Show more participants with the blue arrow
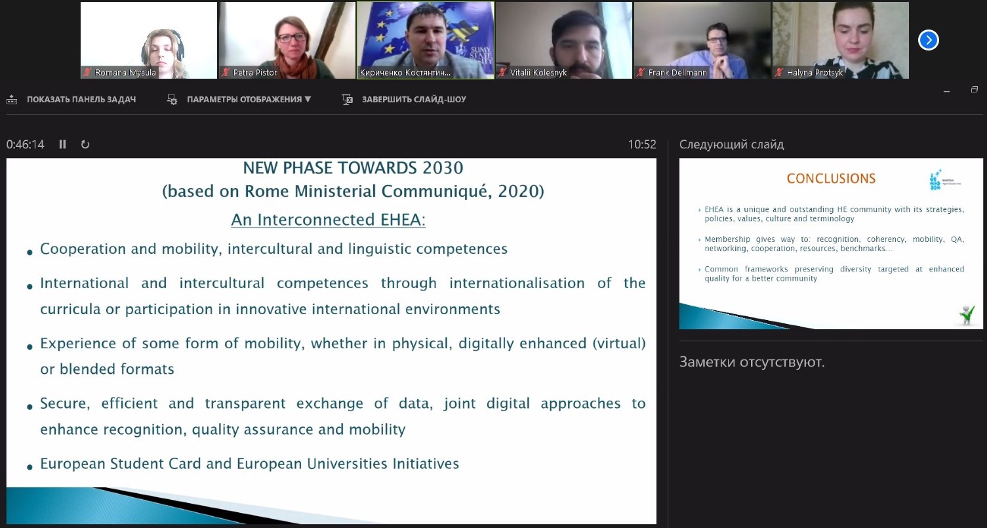987x528 pixels. click(928, 40)
